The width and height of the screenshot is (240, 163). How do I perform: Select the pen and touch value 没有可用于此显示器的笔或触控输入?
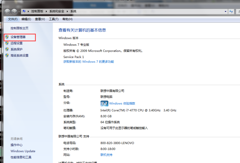[x=124, y=128]
